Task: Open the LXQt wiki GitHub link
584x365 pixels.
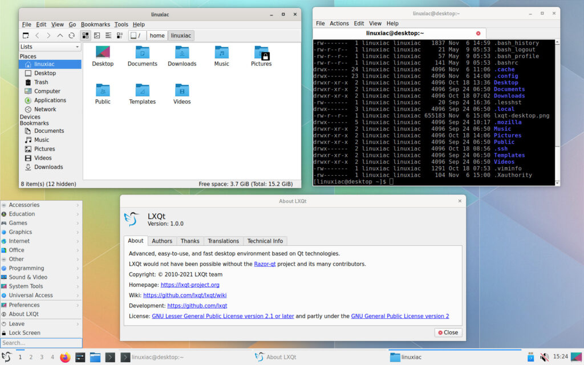Action: tap(185, 295)
